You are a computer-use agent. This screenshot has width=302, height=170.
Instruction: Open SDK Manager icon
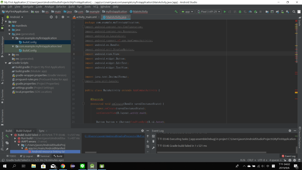click(287, 12)
